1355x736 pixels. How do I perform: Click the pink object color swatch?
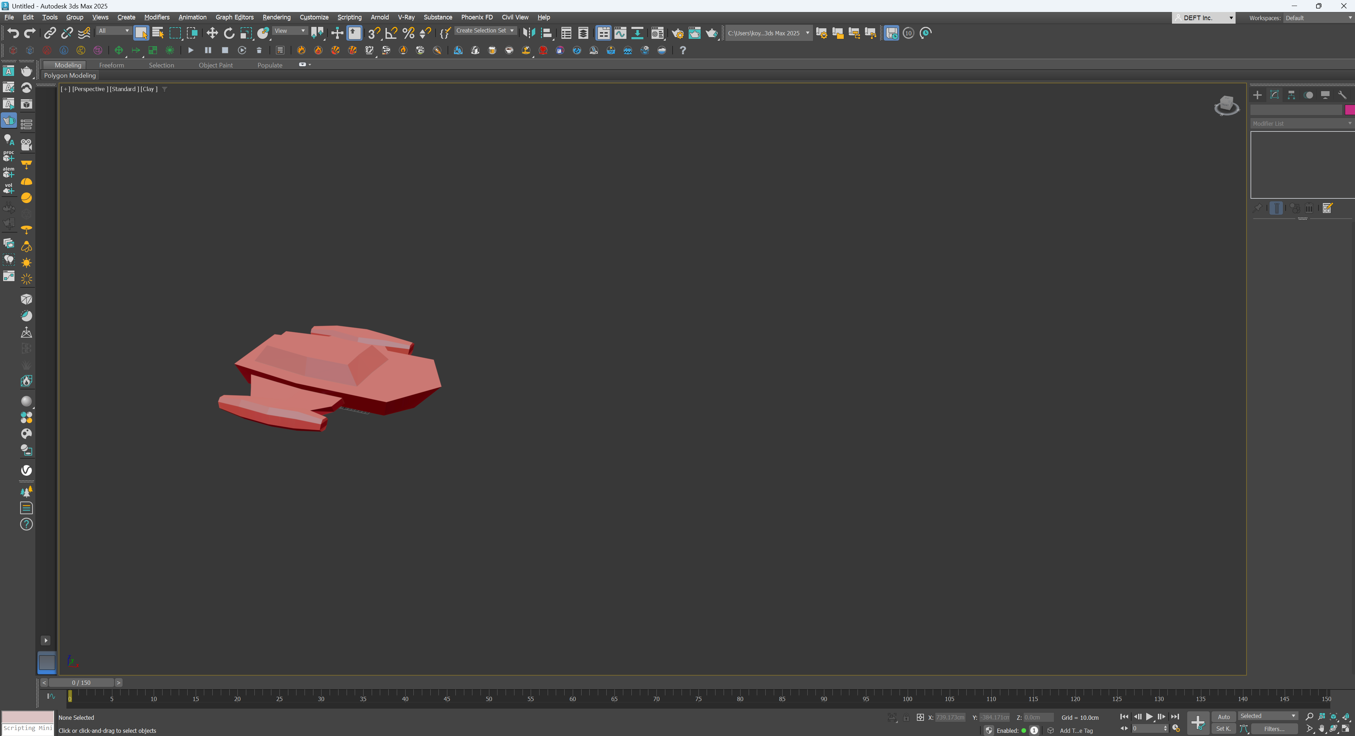pos(1349,110)
